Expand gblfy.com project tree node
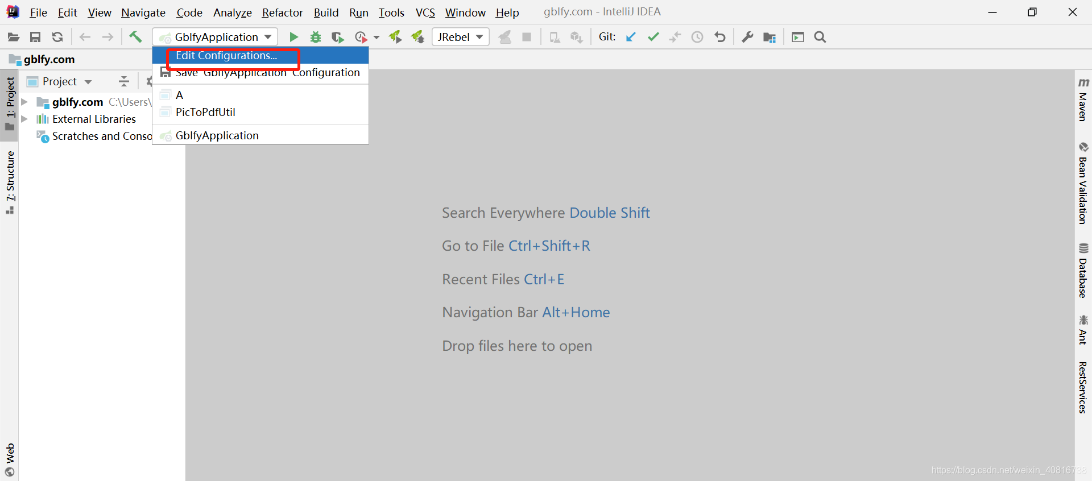Viewport: 1092px width, 481px height. (x=24, y=102)
